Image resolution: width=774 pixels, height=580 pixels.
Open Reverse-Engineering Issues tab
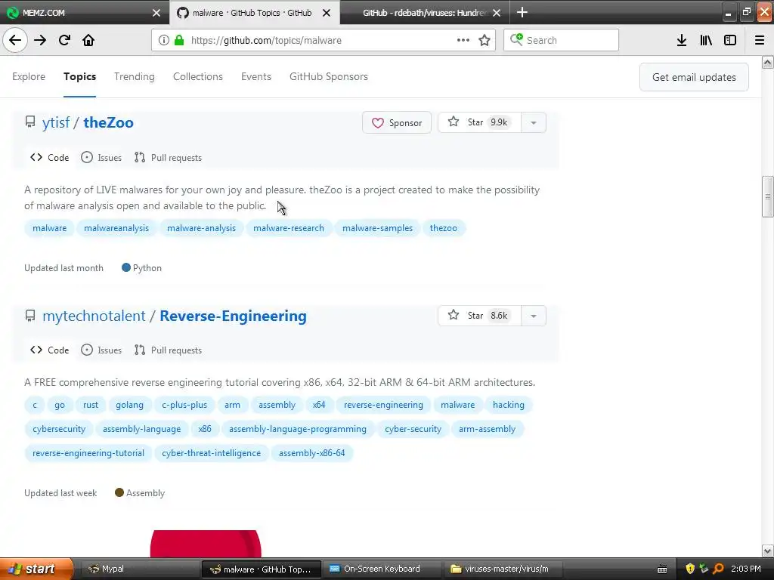[x=101, y=350]
